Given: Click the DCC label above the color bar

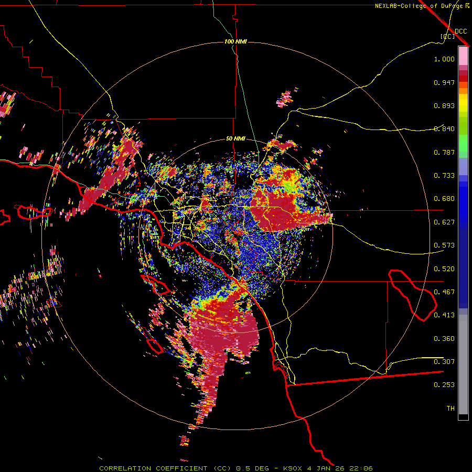Looking at the screenshot, I should 460,31.
